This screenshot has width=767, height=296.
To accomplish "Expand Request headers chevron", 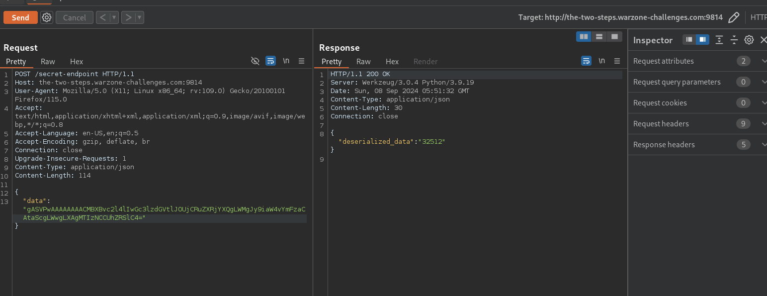I will tap(764, 124).
